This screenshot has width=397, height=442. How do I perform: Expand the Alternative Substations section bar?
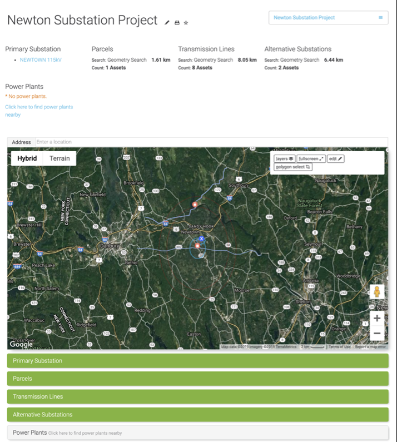coord(197,414)
